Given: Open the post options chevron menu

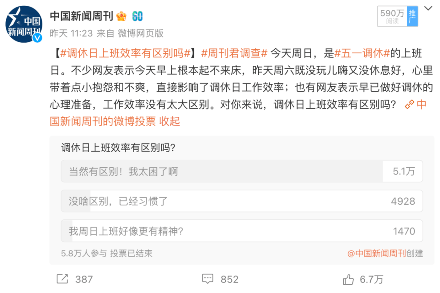Looking at the screenshot, I should point(428,9).
